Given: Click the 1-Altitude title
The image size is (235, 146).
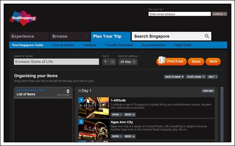Looking at the screenshot, I should [x=118, y=100].
